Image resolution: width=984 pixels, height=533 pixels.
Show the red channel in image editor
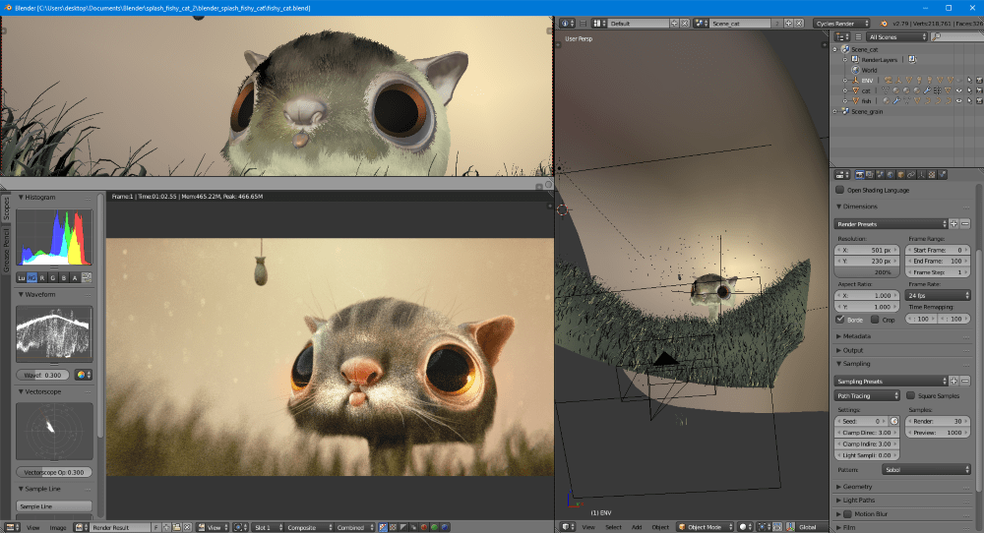423,527
